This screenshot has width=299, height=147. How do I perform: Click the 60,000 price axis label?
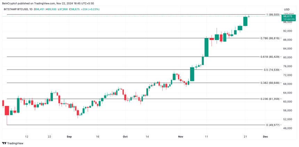coord(288,101)
